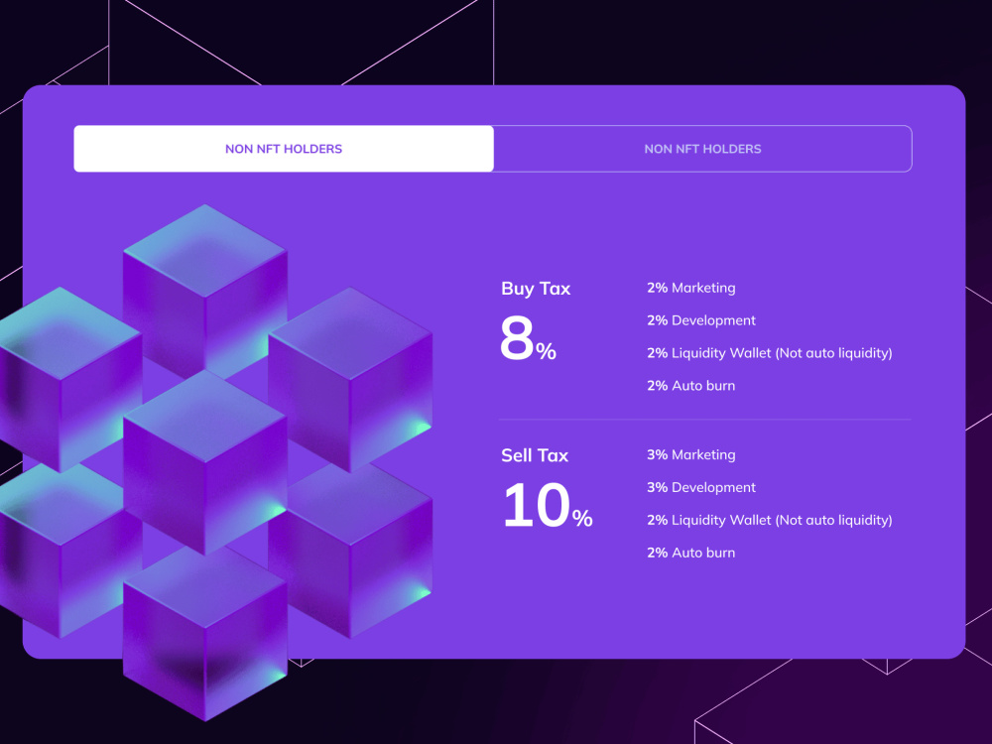This screenshot has width=992, height=744.
Task: Click the Liquidity Wallet line under Buy Tax
Action: point(770,353)
